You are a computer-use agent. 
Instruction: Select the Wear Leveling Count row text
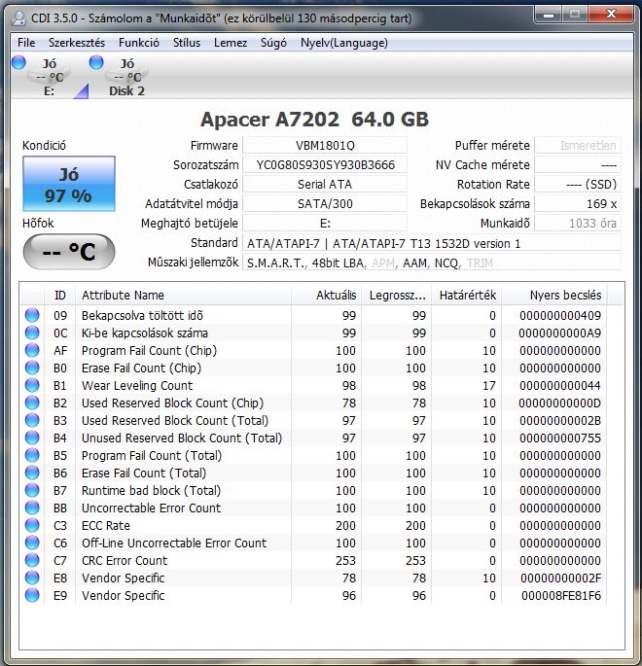click(137, 386)
